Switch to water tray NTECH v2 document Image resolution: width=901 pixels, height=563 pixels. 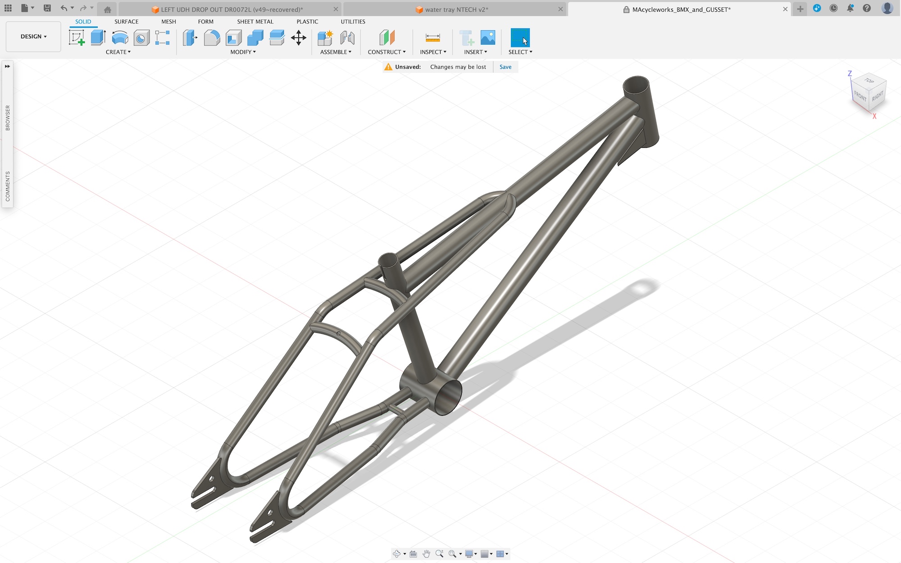point(456,9)
